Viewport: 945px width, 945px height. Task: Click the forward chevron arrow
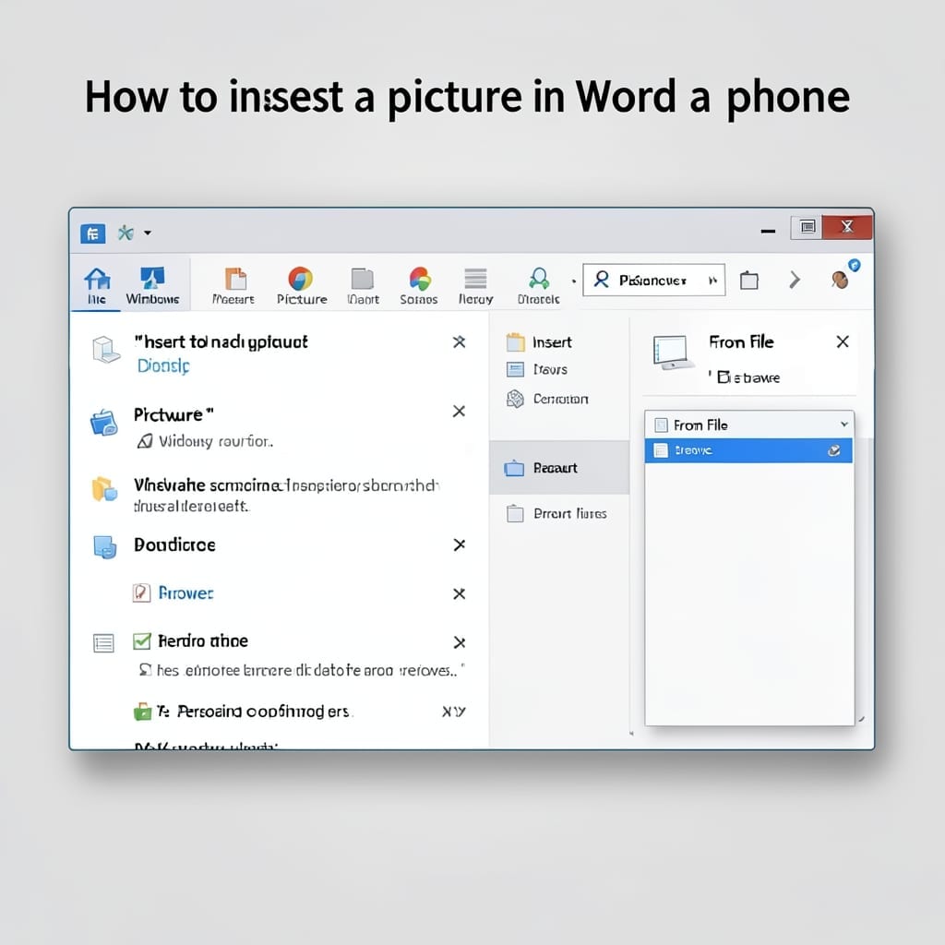pos(795,280)
